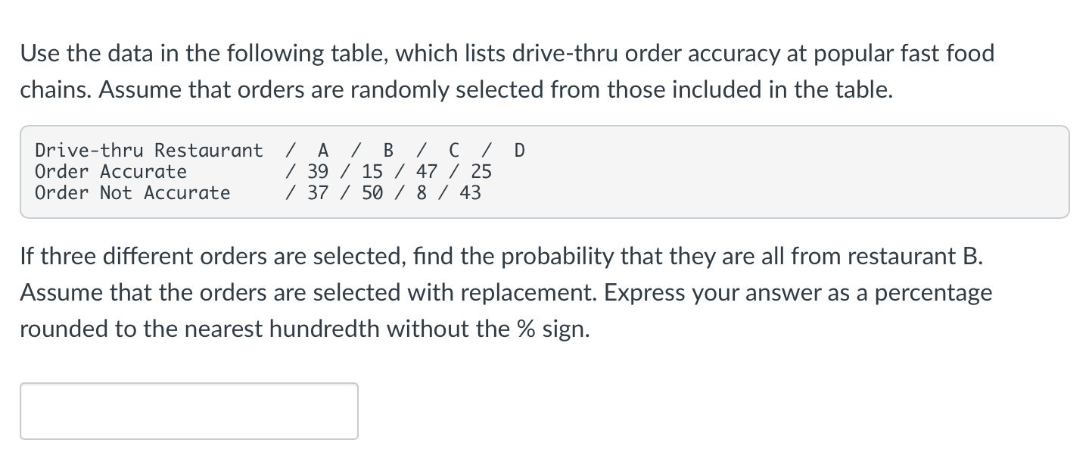Click the column header letter A
Image resolution: width=1092 pixels, height=449 pixels.
pos(322,150)
